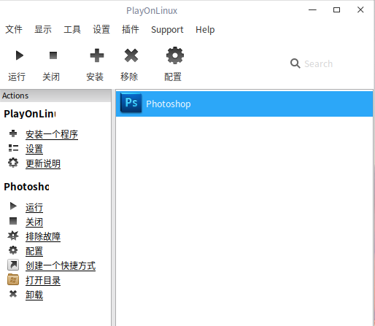Open the 显示 menu
Screen dimensions: 375x326
(43, 29)
